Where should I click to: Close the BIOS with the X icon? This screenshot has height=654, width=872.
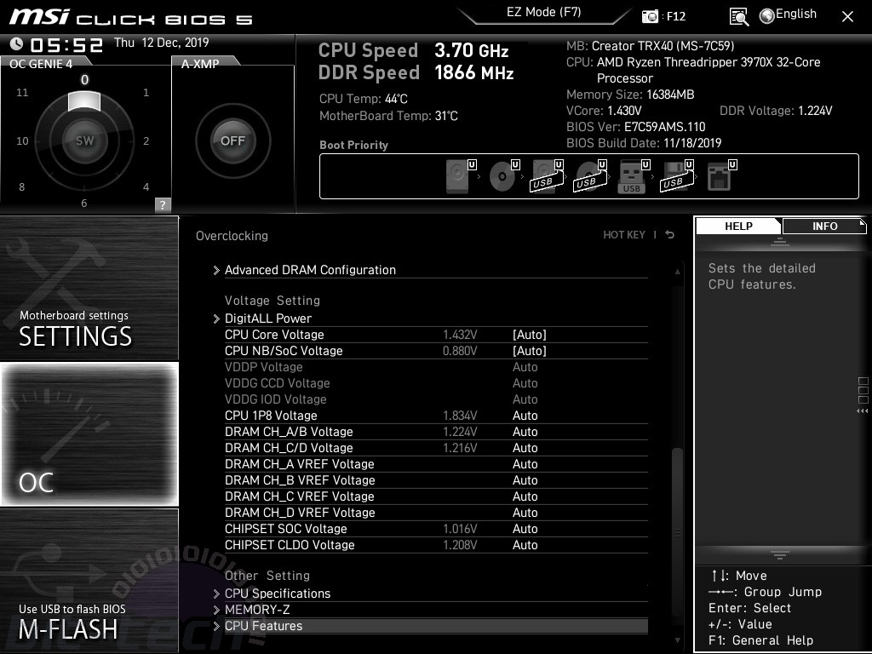click(847, 17)
